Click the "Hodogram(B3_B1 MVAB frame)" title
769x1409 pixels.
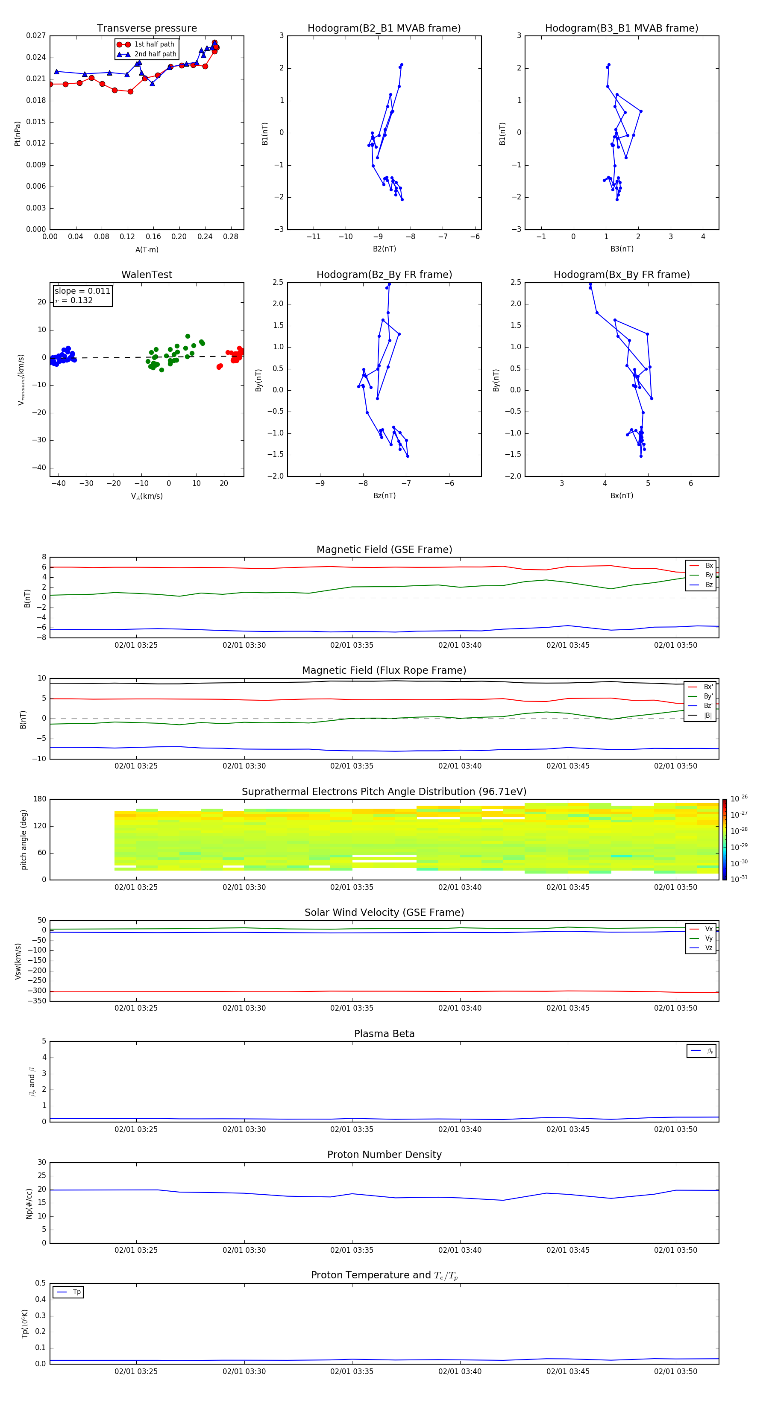[622, 29]
